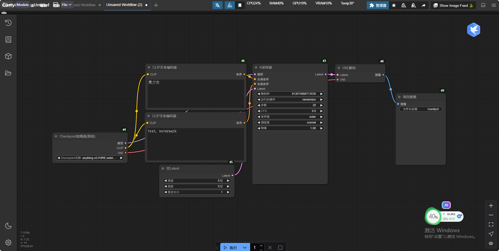Toggle the bottom panel icon at top right
The height and width of the screenshot is (251, 499).
[x=483, y=5]
